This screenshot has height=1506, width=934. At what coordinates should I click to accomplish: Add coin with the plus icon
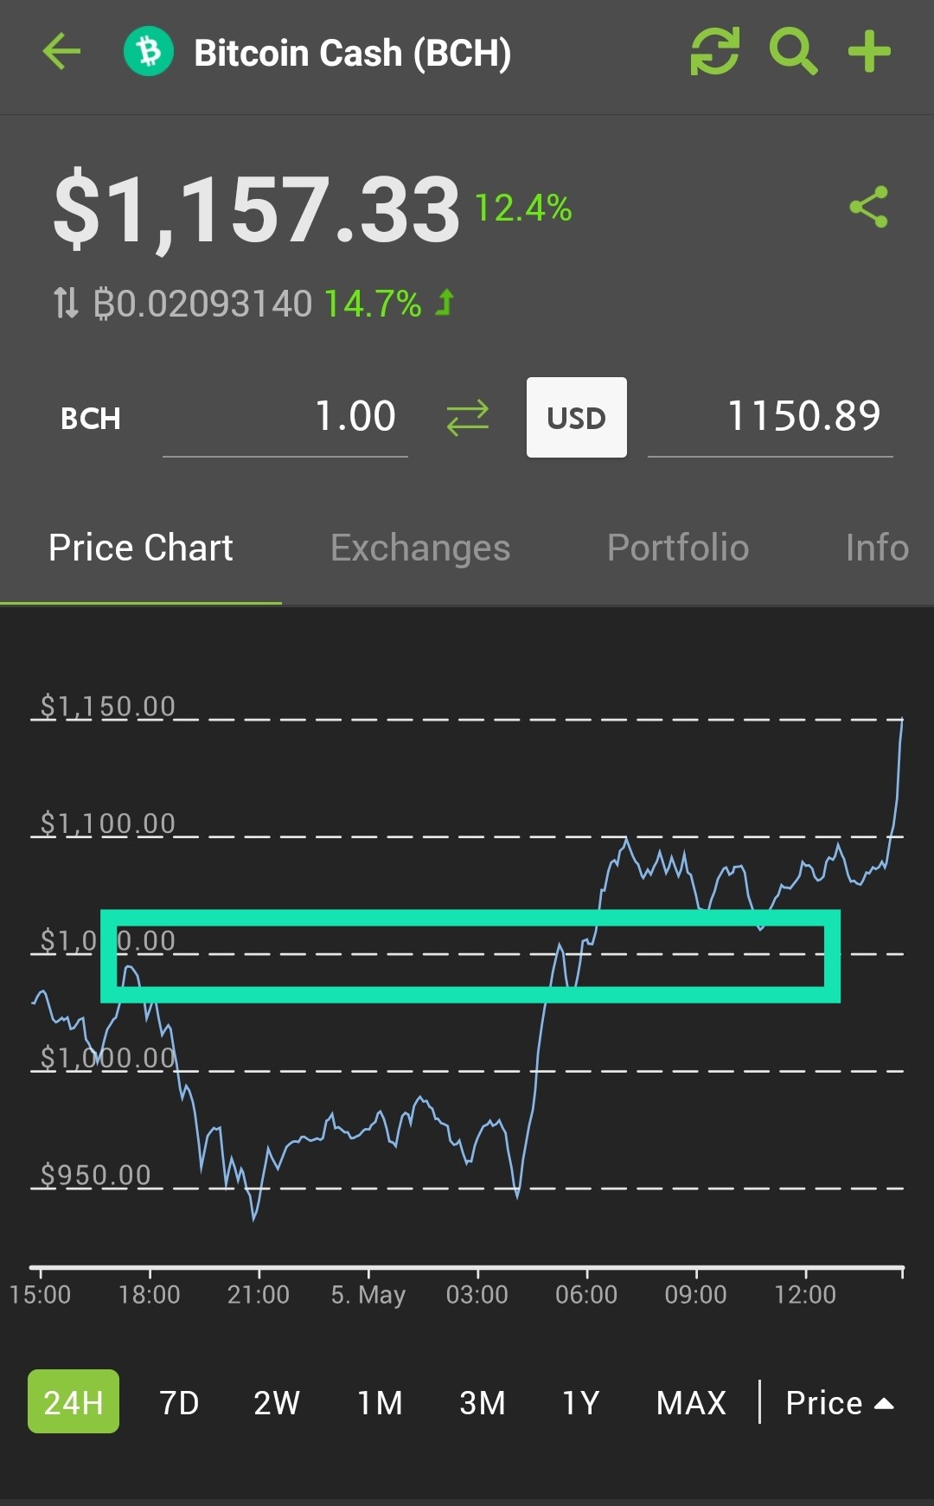point(869,52)
